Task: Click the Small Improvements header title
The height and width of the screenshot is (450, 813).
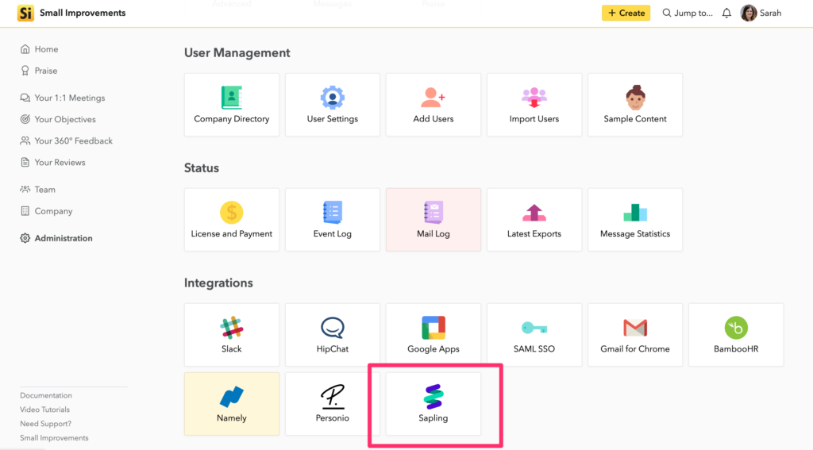Action: pos(83,13)
